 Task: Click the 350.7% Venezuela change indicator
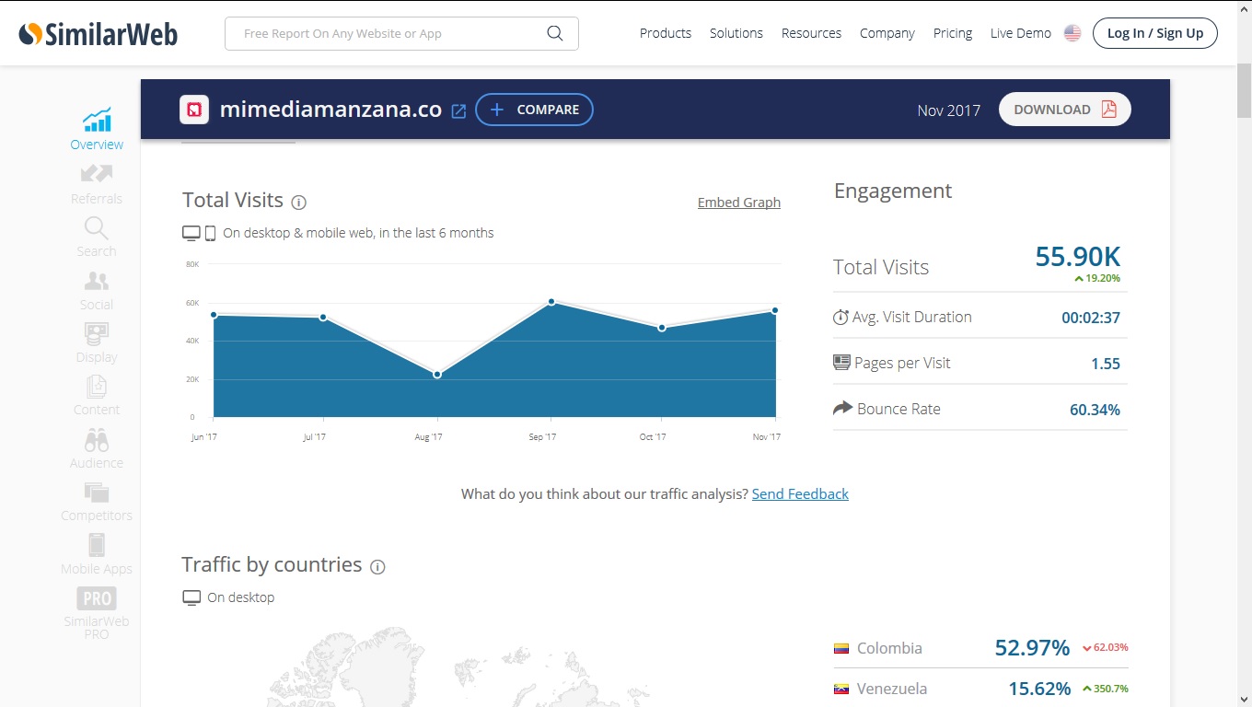click(1106, 689)
